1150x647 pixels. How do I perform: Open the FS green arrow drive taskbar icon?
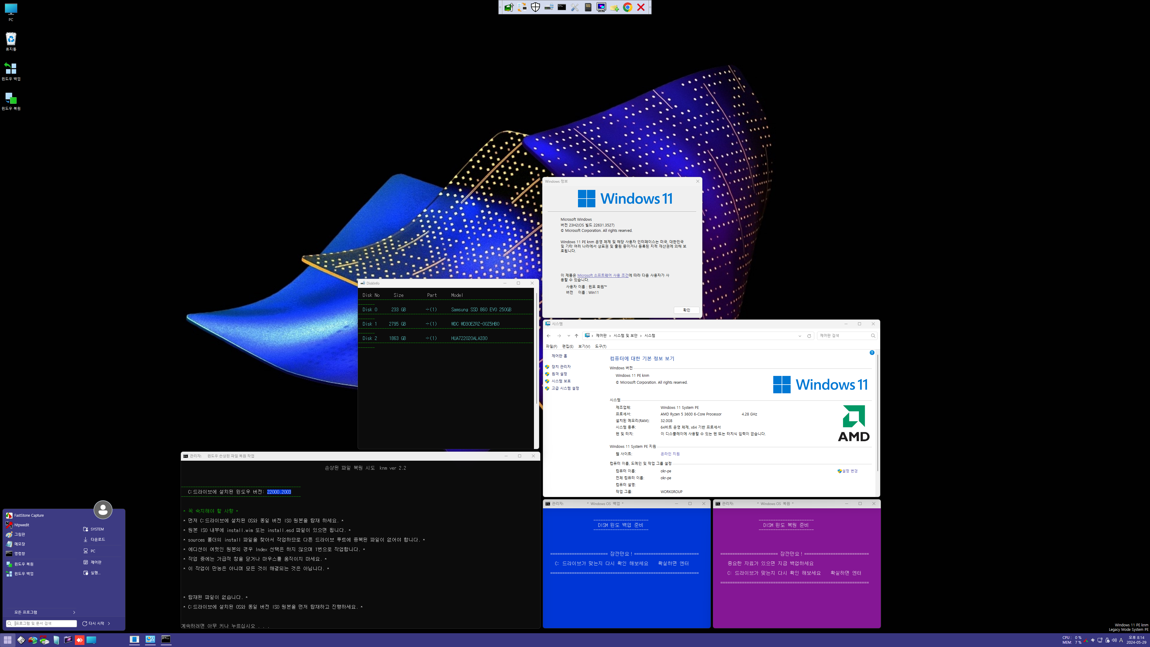pyautogui.click(x=44, y=640)
